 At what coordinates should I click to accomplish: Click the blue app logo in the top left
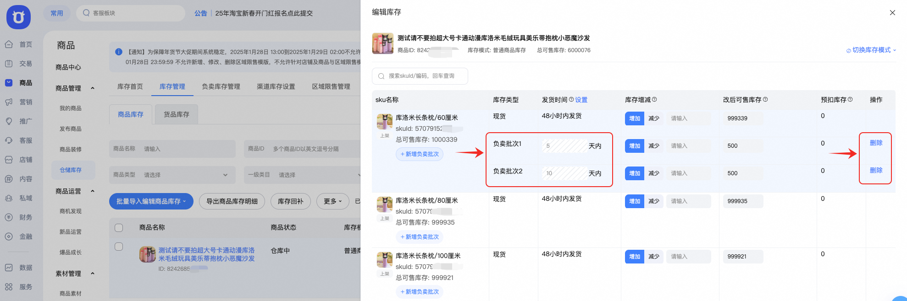click(x=18, y=17)
